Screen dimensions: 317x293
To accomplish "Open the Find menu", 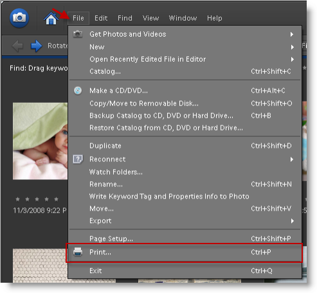I will point(125,18).
